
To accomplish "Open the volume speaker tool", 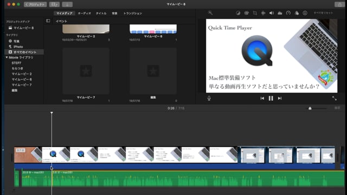I will (272, 13).
